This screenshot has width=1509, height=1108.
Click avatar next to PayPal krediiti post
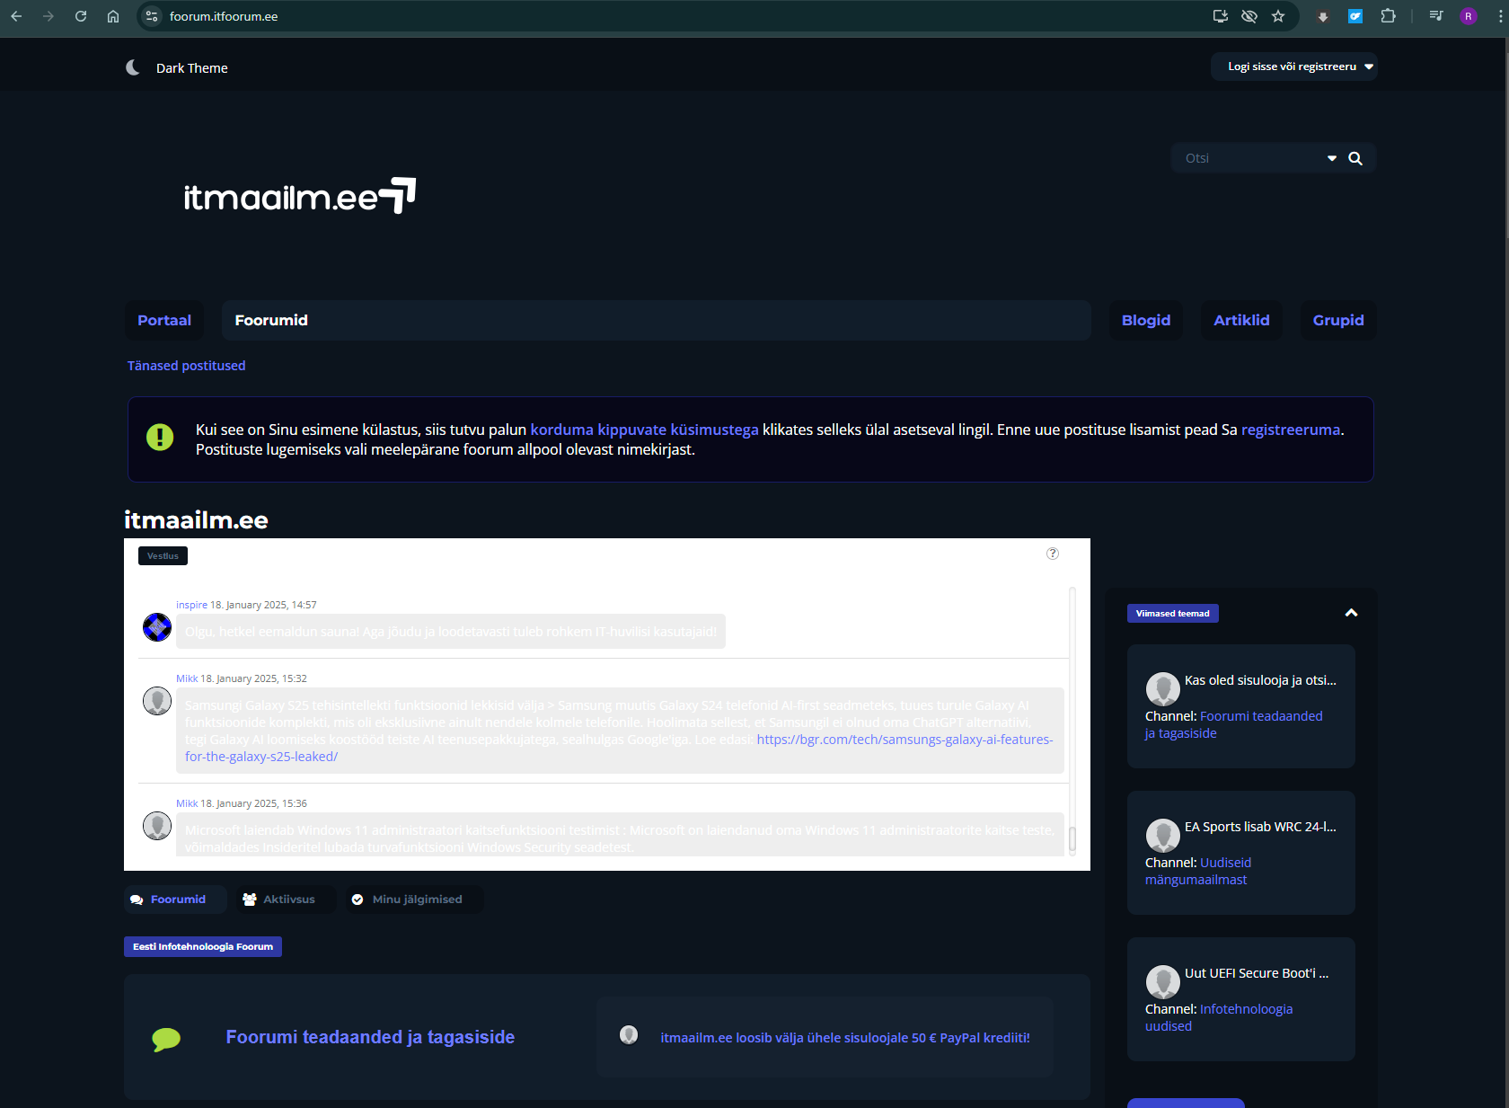(x=629, y=1035)
